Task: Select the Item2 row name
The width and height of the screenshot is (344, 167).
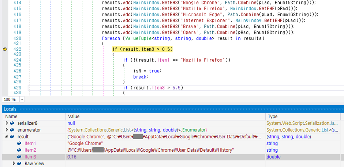Action: 30,150
